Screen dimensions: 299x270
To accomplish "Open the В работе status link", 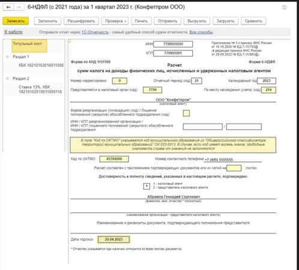I will (13, 32).
